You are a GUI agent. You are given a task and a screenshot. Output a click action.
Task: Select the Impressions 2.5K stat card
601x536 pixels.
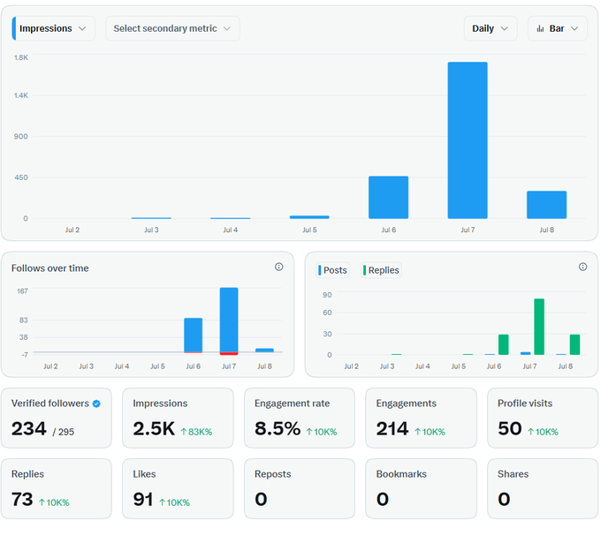(178, 418)
